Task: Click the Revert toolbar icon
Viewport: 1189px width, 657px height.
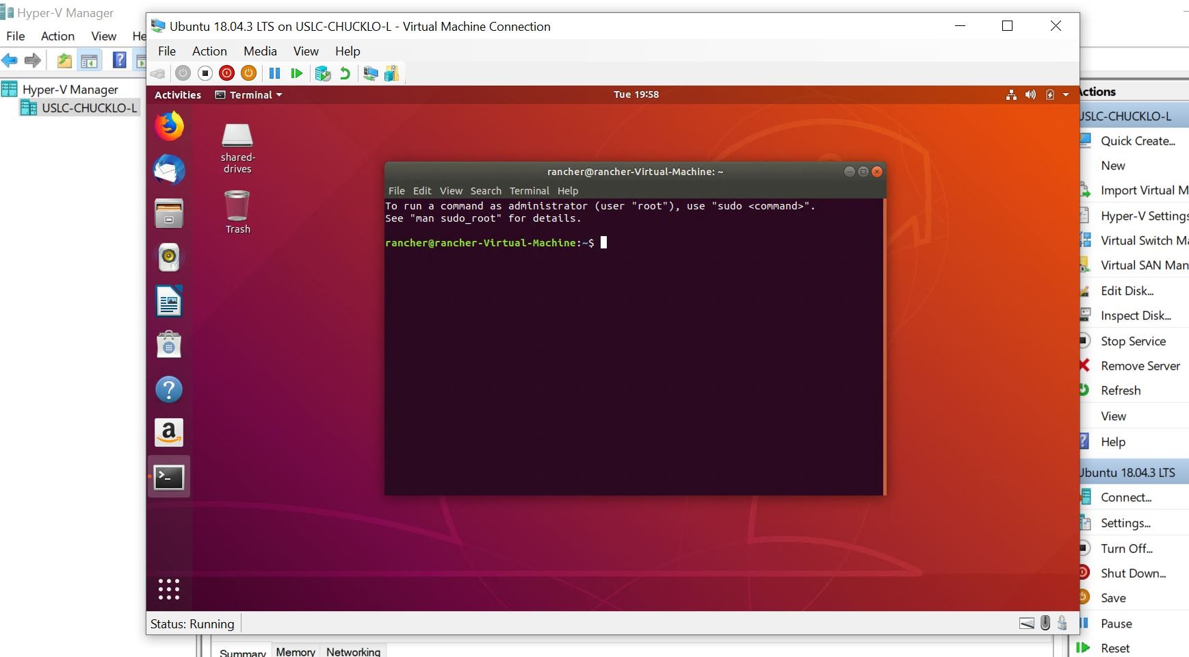Action: (x=344, y=73)
